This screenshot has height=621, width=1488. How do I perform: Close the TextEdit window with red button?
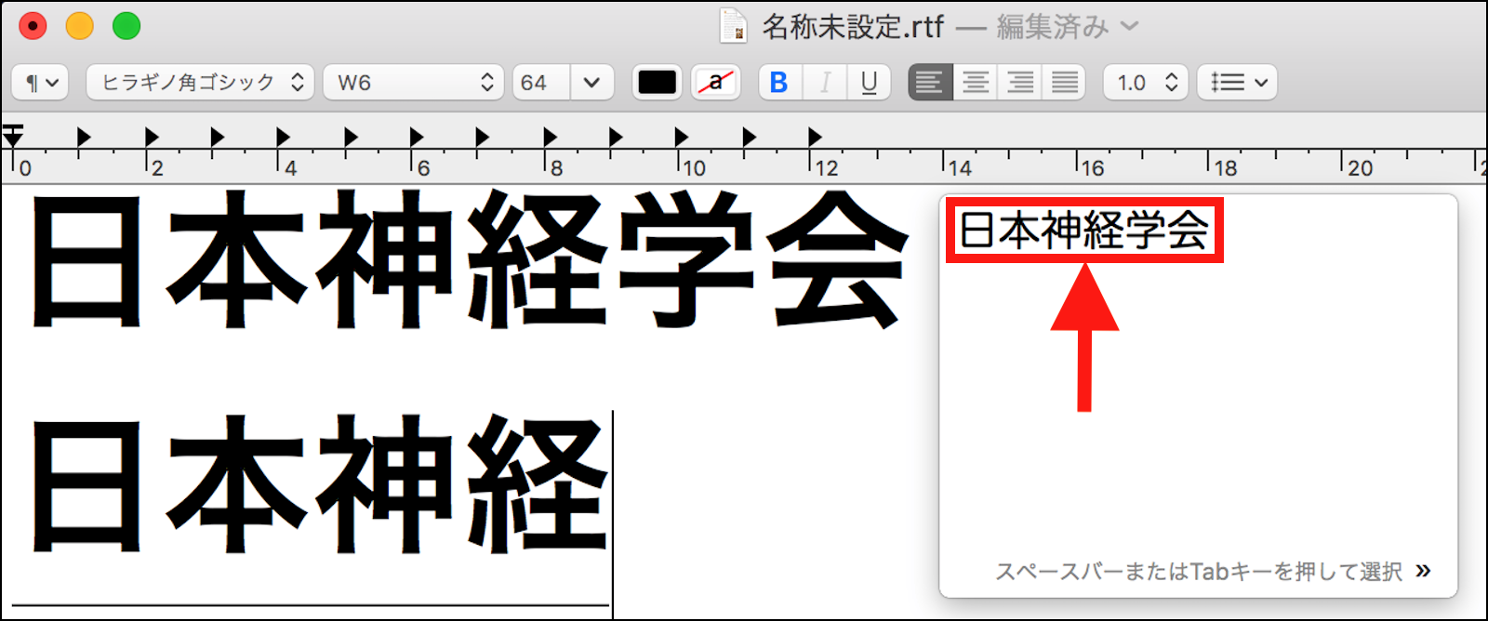point(33,26)
